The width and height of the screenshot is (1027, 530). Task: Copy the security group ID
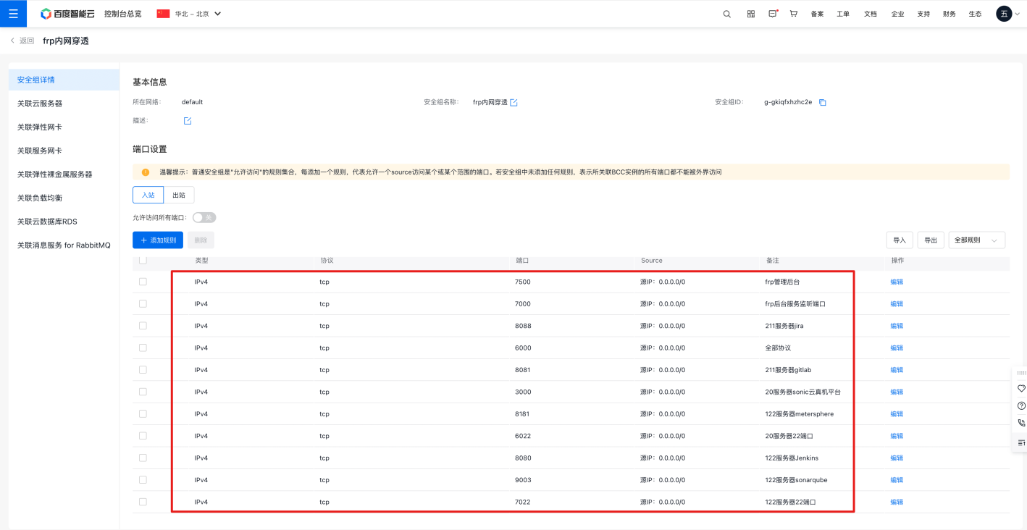click(x=823, y=103)
